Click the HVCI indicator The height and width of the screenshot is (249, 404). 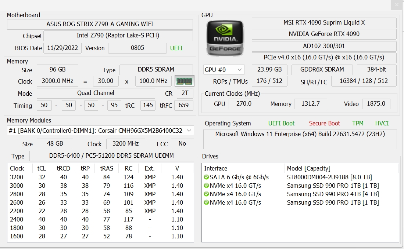382,123
